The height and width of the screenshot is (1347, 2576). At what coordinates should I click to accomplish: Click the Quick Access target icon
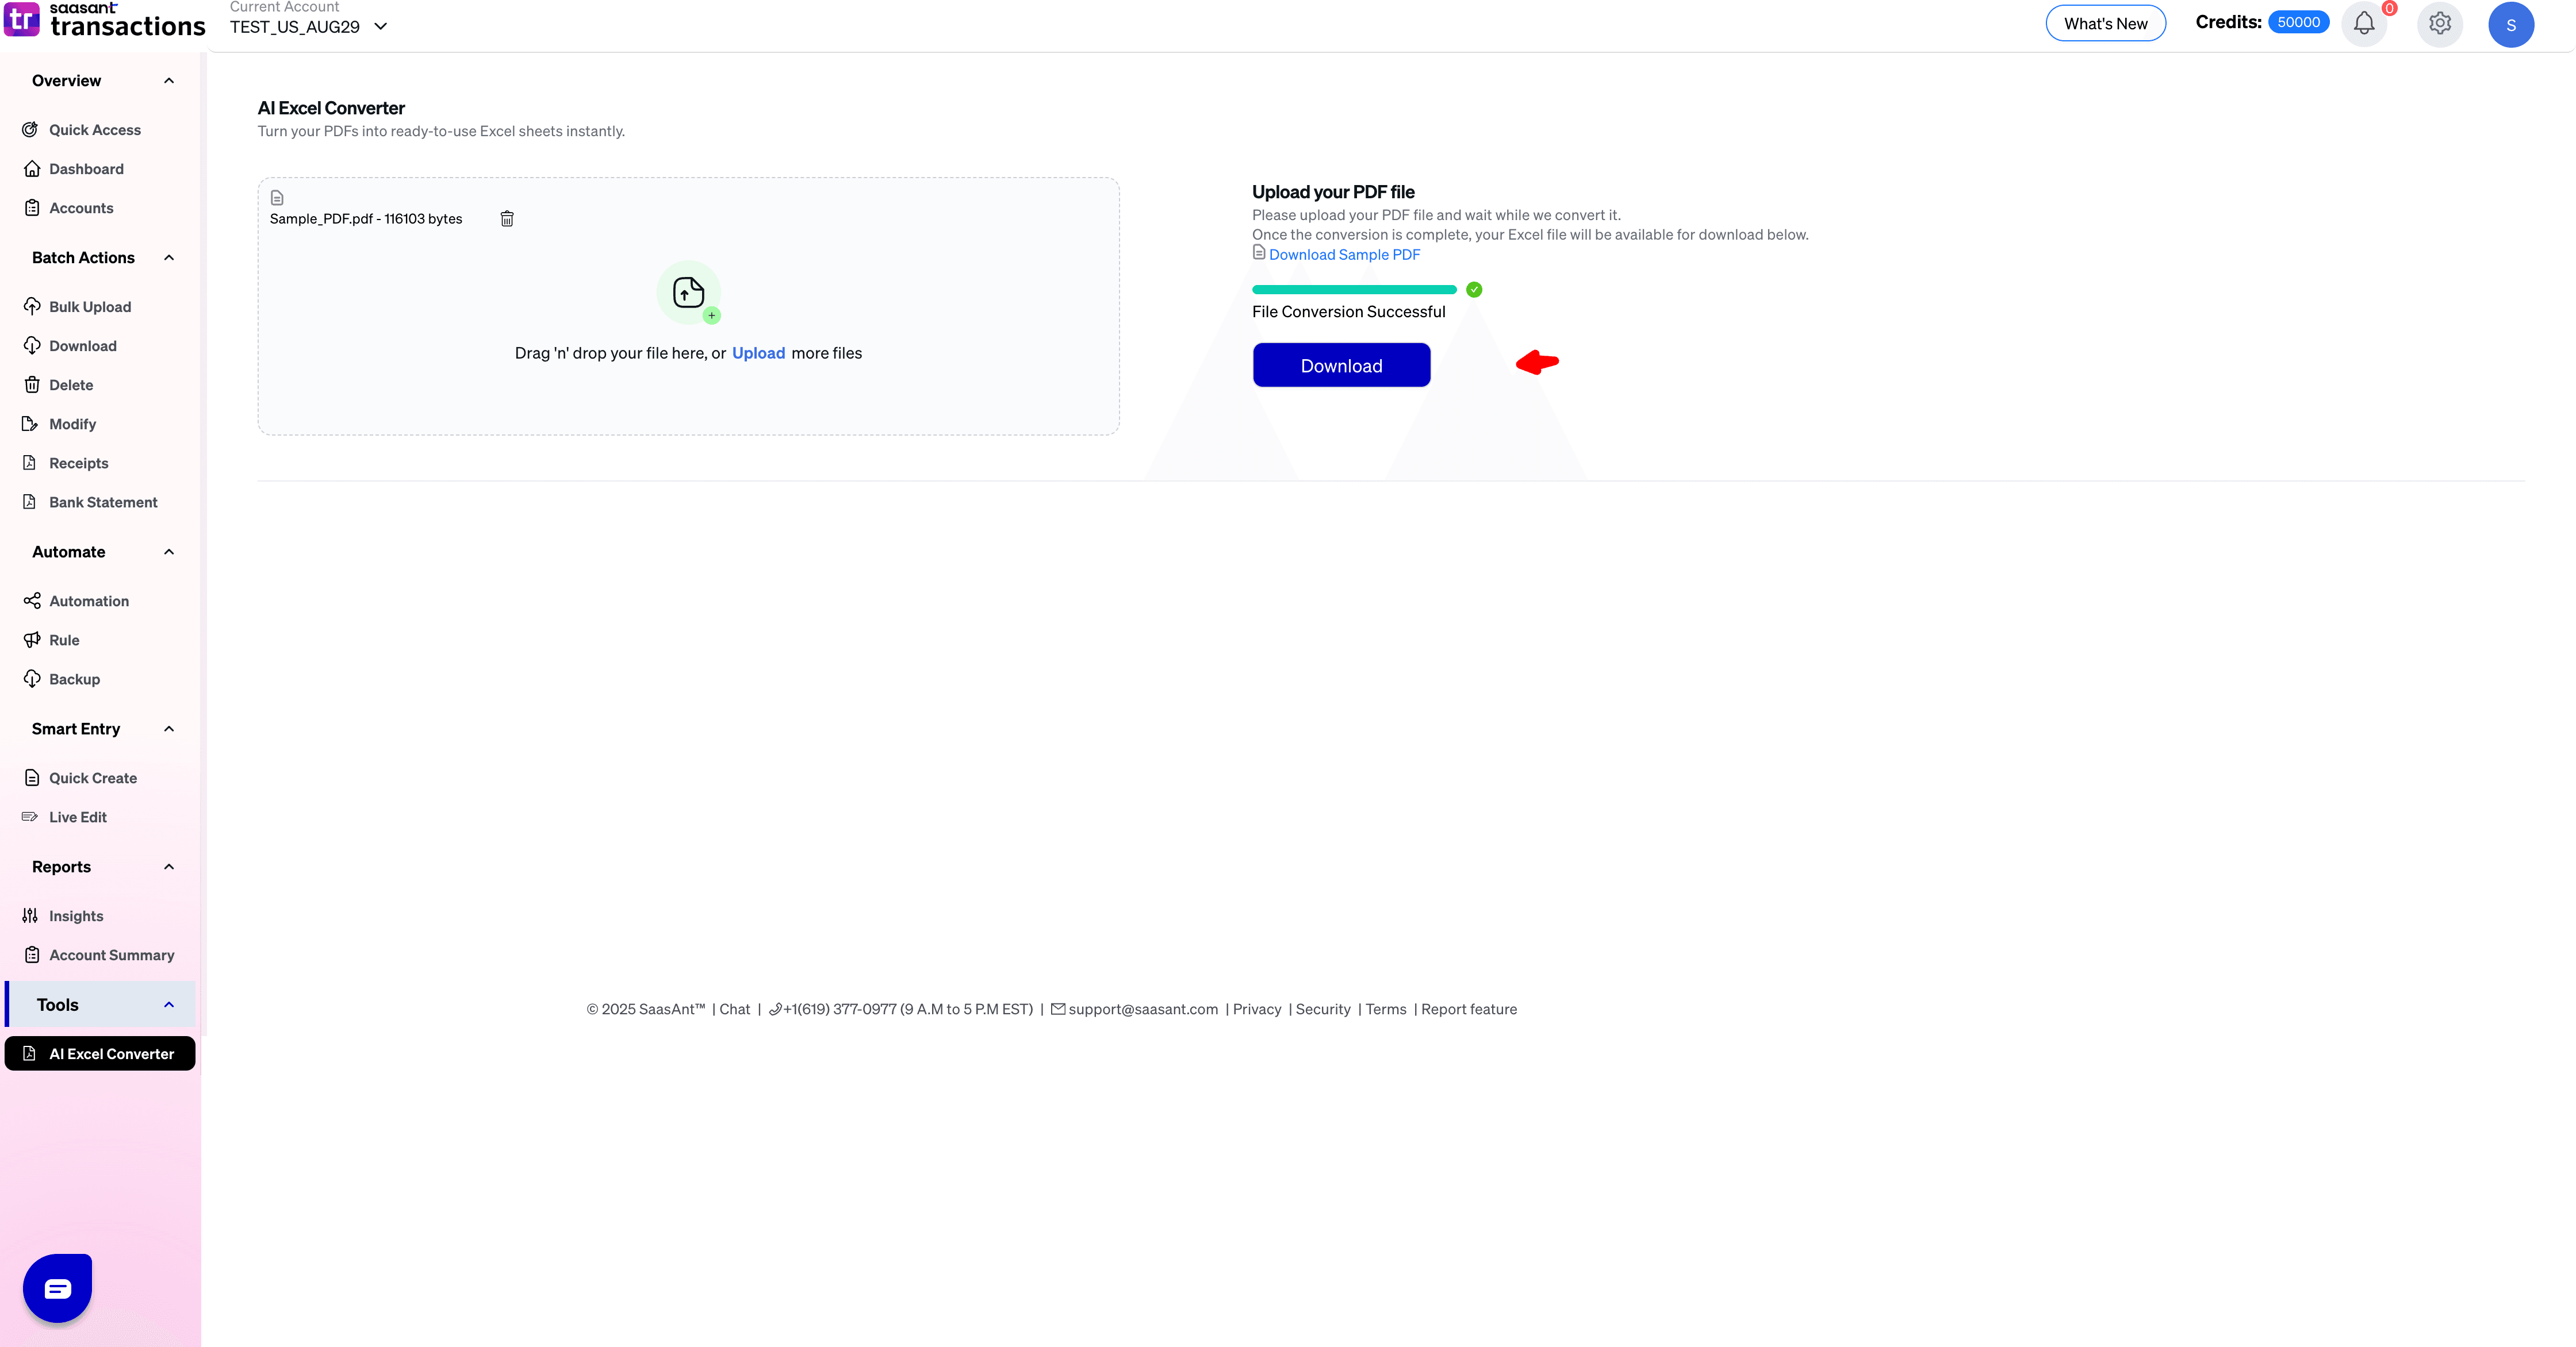point(31,130)
